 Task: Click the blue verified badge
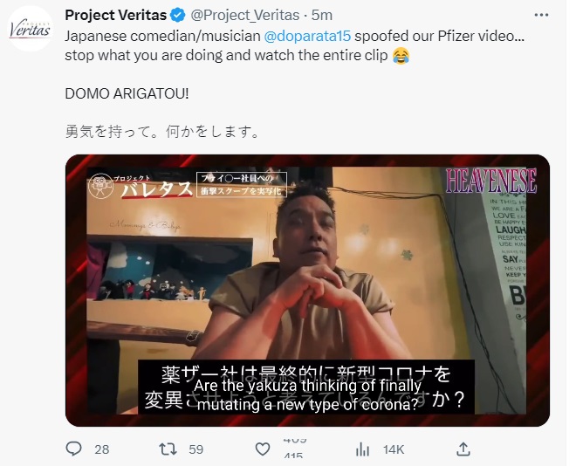[178, 16]
